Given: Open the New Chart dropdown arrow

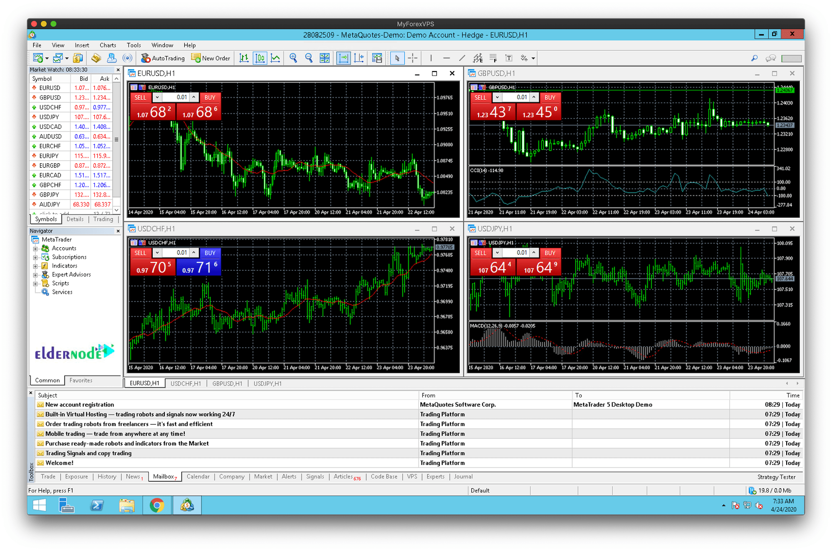Looking at the screenshot, I should (x=47, y=59).
